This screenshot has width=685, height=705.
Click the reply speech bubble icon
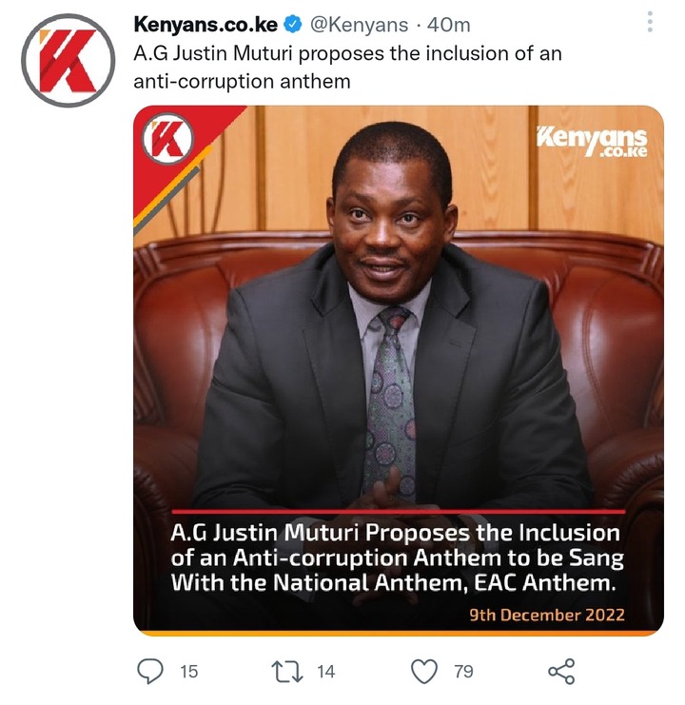point(150,671)
